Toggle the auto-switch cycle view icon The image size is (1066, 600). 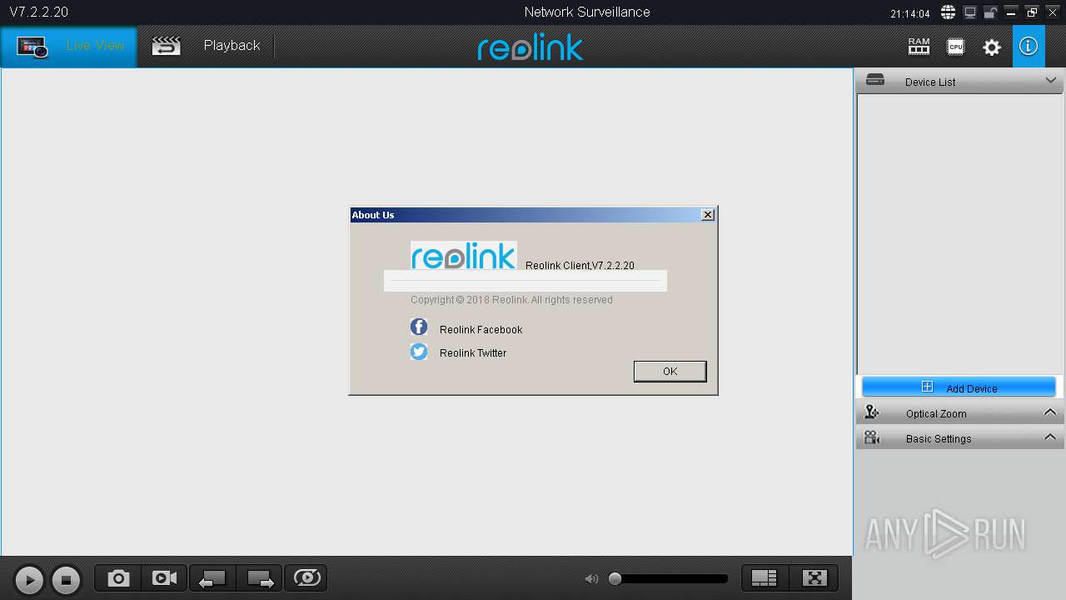click(x=306, y=578)
